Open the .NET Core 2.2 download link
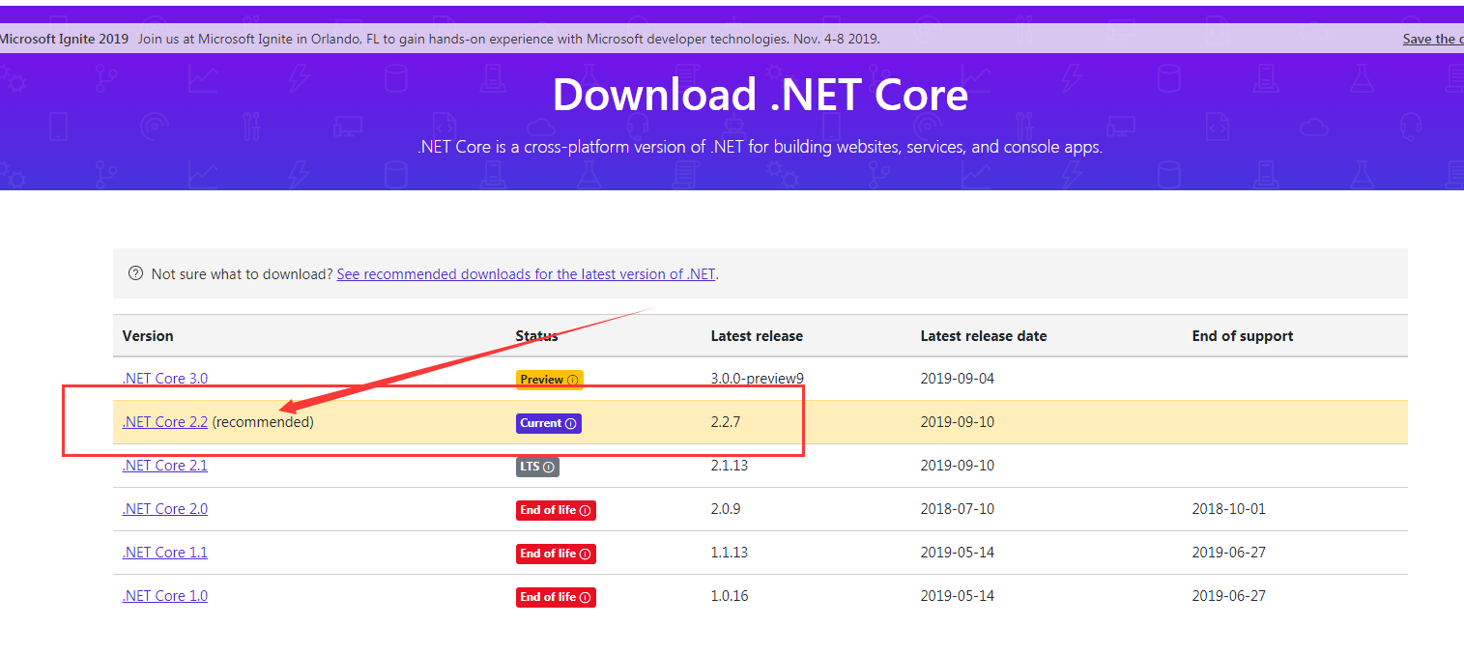The height and width of the screenshot is (654, 1464). [165, 422]
